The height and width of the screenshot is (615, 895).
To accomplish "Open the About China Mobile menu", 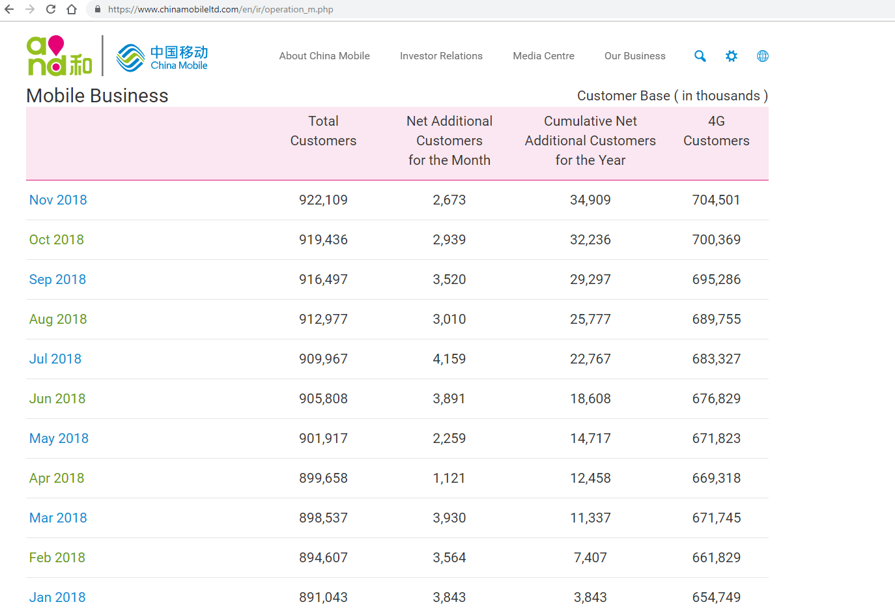I will coord(324,56).
